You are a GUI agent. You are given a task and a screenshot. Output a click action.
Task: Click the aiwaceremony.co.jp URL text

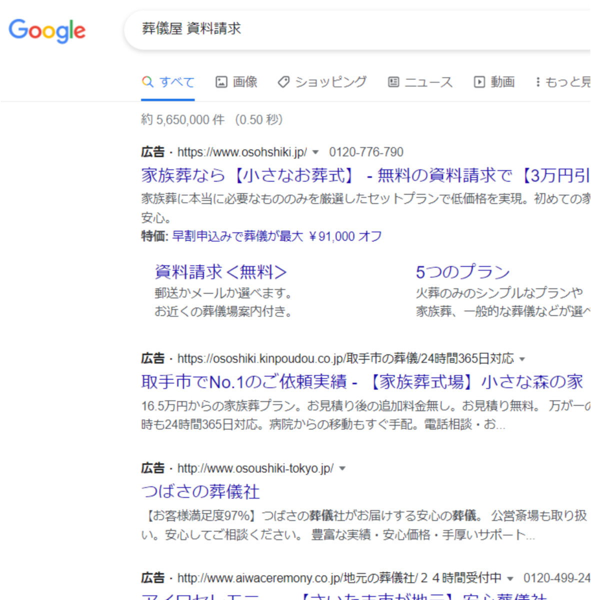(x=339, y=578)
